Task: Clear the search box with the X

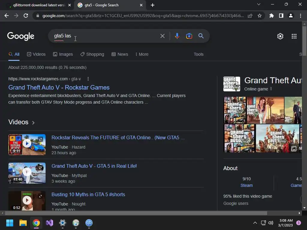Action: pyautogui.click(x=162, y=36)
